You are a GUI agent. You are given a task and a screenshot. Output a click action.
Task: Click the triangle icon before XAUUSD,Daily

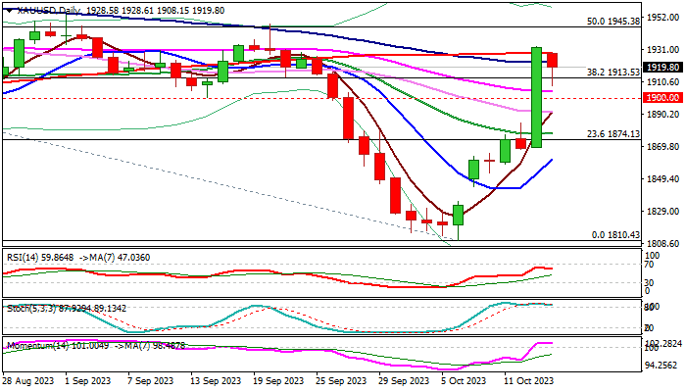(x=6, y=10)
